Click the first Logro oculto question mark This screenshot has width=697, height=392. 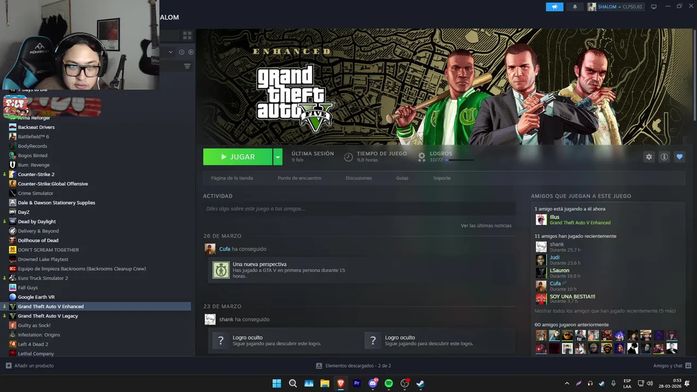(221, 341)
